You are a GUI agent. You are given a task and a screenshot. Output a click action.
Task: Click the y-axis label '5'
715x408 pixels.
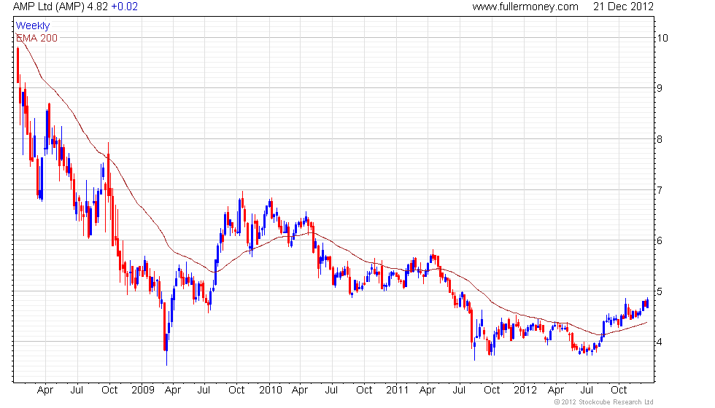pyautogui.click(x=660, y=291)
